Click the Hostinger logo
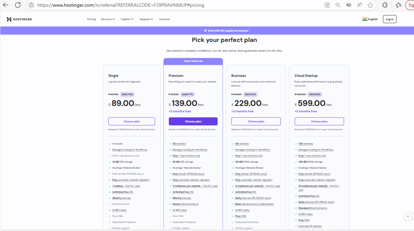This screenshot has width=414, height=231. [x=19, y=19]
